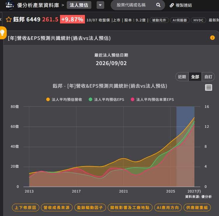Click the panel heading [年]營收&EPS預測共識統計
Screen dimensions: 219x216
click(59, 38)
